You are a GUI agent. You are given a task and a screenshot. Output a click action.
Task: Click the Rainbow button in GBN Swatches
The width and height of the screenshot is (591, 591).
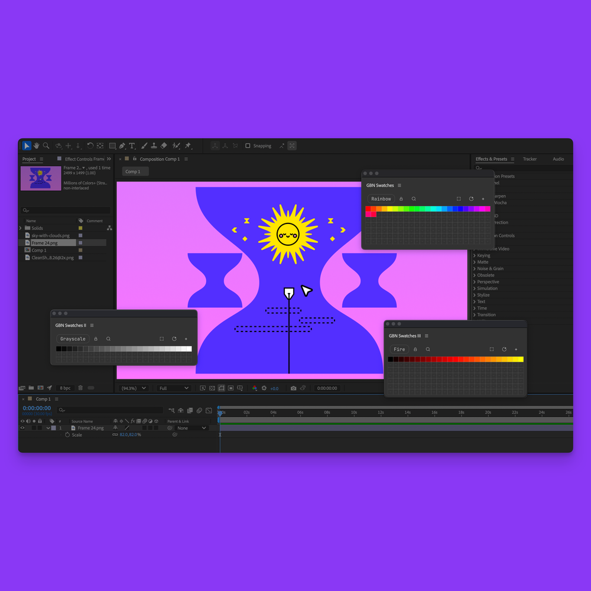381,199
